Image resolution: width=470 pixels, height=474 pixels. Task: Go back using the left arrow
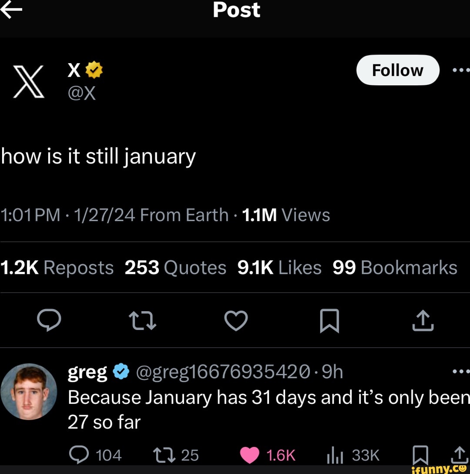point(11,11)
